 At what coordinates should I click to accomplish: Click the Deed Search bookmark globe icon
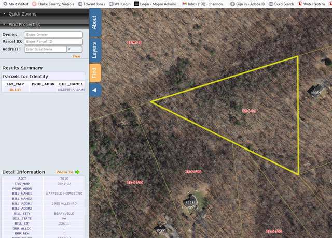point(271,4)
